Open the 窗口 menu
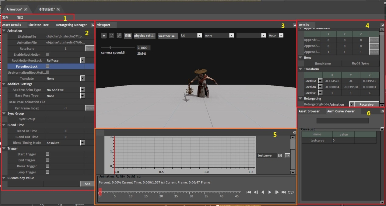The image size is (386, 206). point(20,17)
